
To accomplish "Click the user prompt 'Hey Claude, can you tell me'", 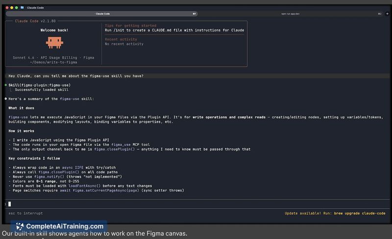I will pos(76,76).
